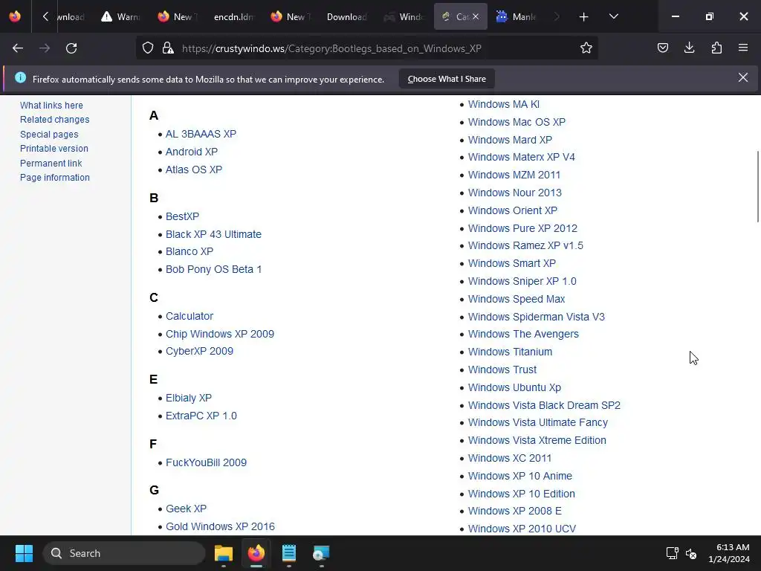Image resolution: width=761 pixels, height=571 pixels.
Task: Open the Extensions puzzle icon
Action: 716,48
